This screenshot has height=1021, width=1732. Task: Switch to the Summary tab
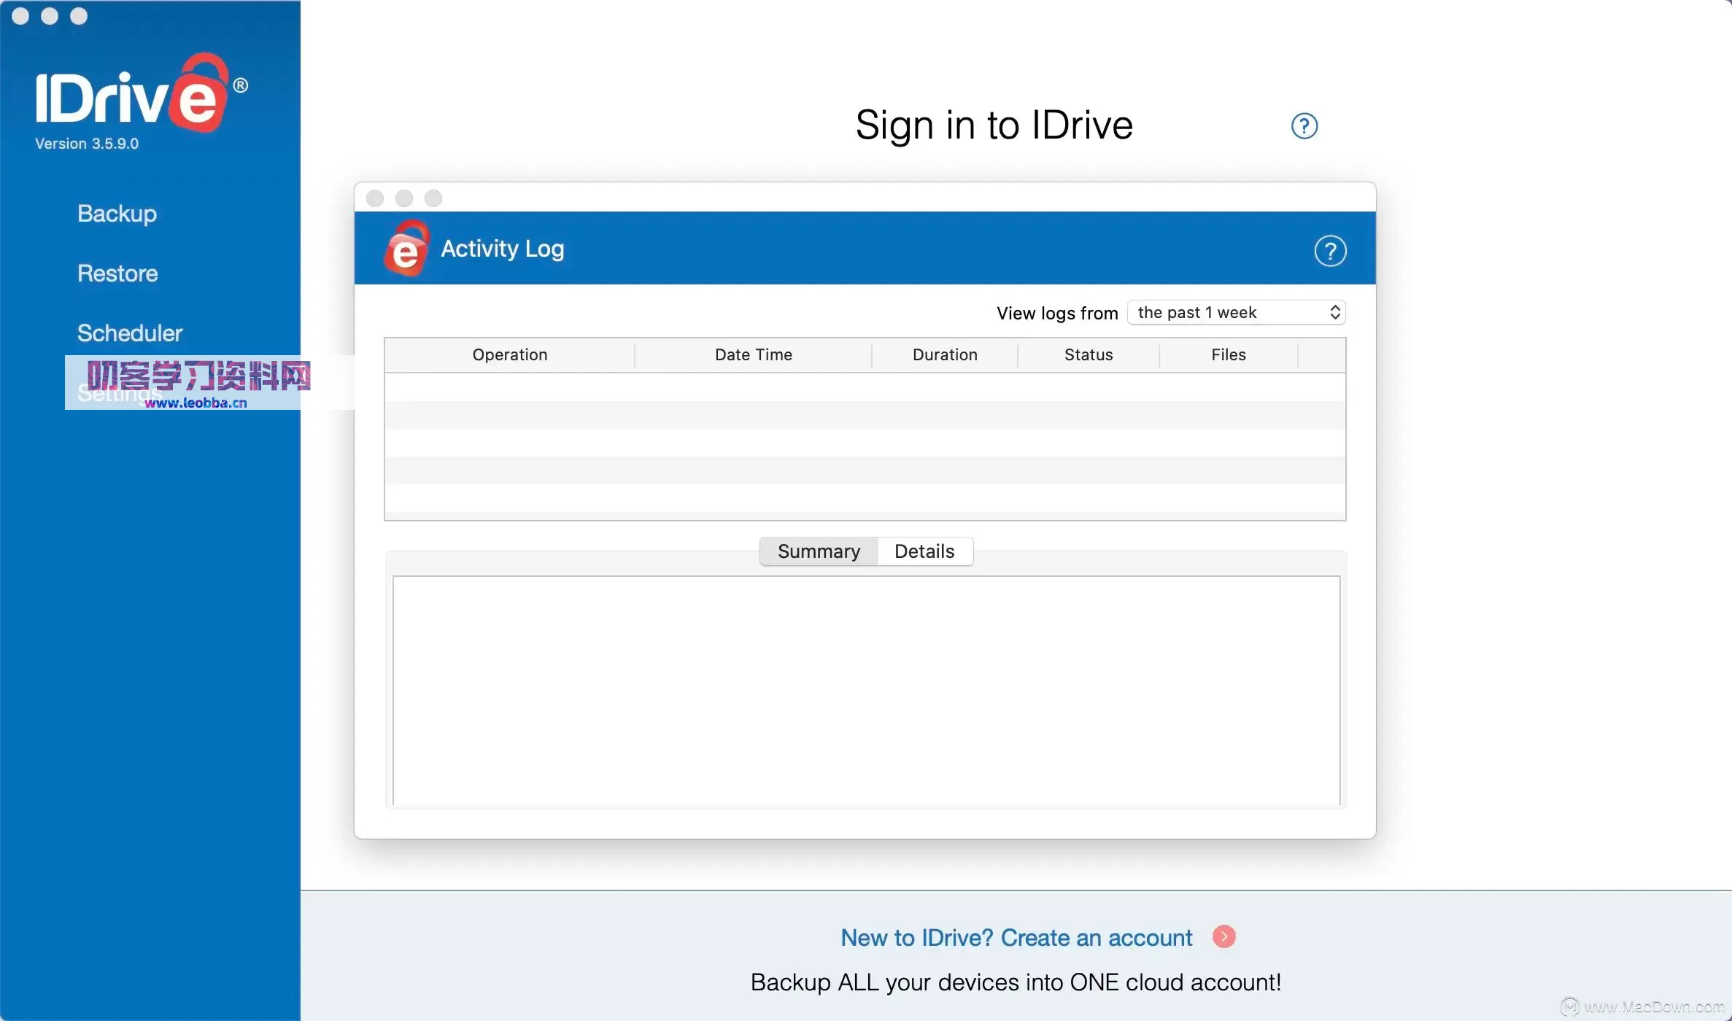click(x=819, y=551)
